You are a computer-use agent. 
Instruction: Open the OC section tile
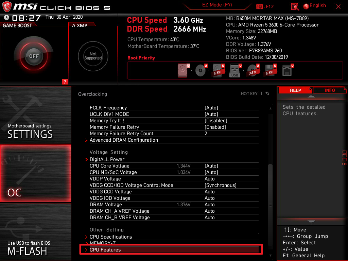coord(35,173)
